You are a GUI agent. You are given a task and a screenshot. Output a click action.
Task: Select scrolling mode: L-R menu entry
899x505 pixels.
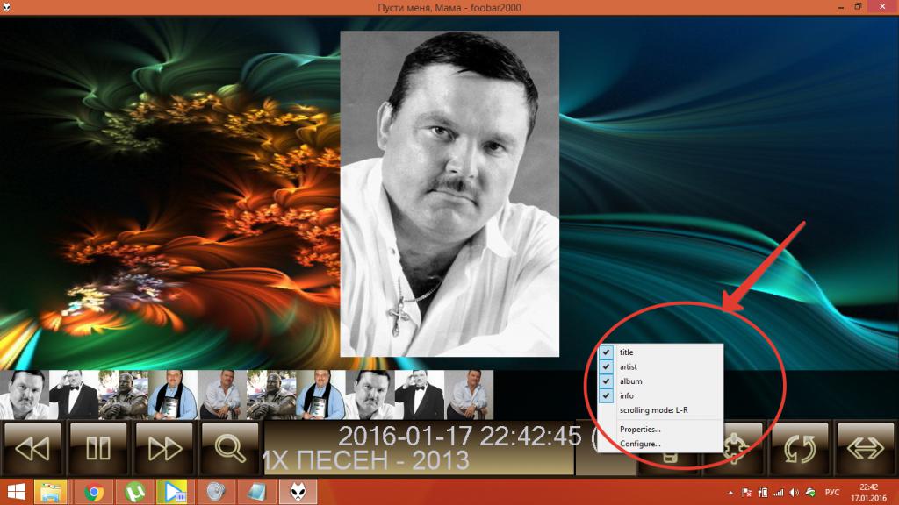[x=654, y=410]
